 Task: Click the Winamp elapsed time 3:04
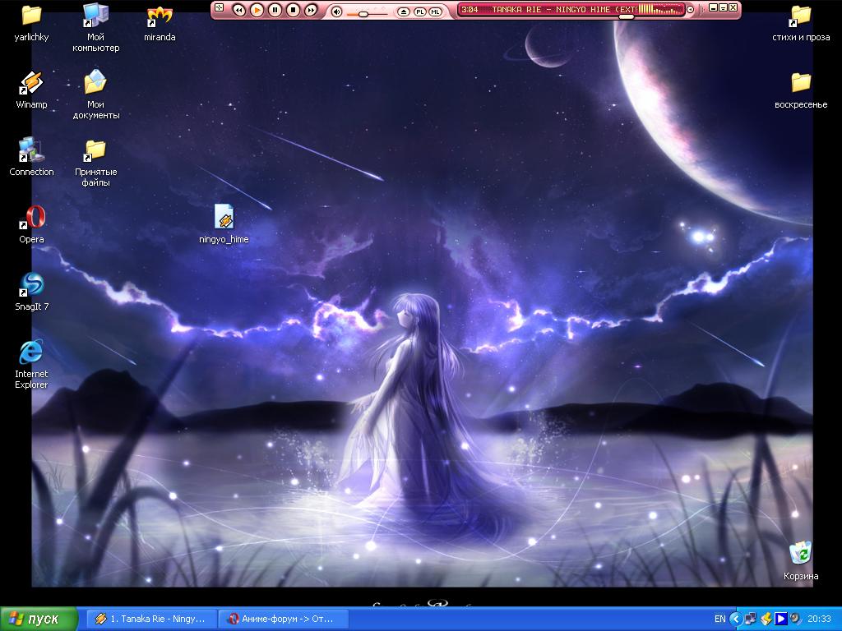[470, 9]
